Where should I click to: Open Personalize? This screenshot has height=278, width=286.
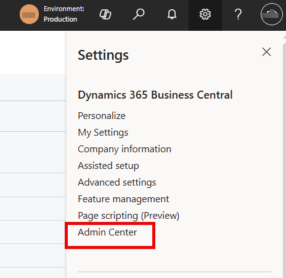point(102,116)
